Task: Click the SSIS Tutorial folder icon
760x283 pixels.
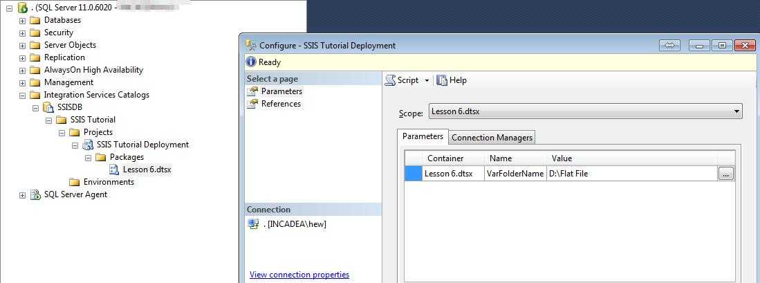Action: [x=61, y=120]
